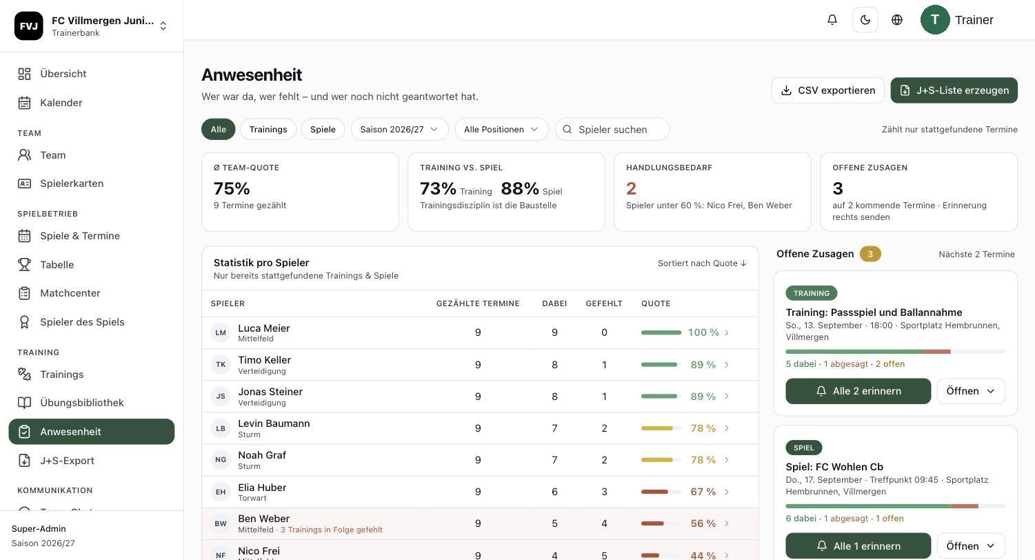Open Spiele & Termine in sidebar
This screenshot has height=560, width=1035.
[x=92, y=236]
